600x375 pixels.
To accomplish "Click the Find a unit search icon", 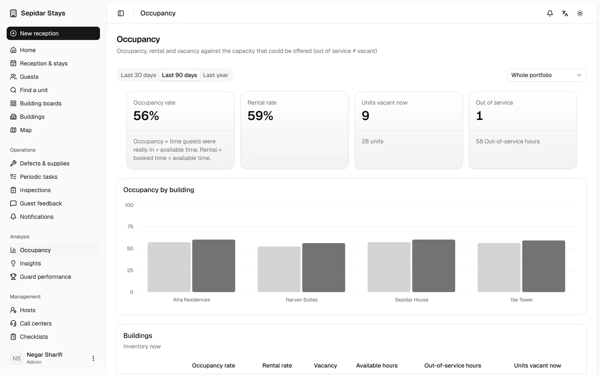I will coord(13,90).
